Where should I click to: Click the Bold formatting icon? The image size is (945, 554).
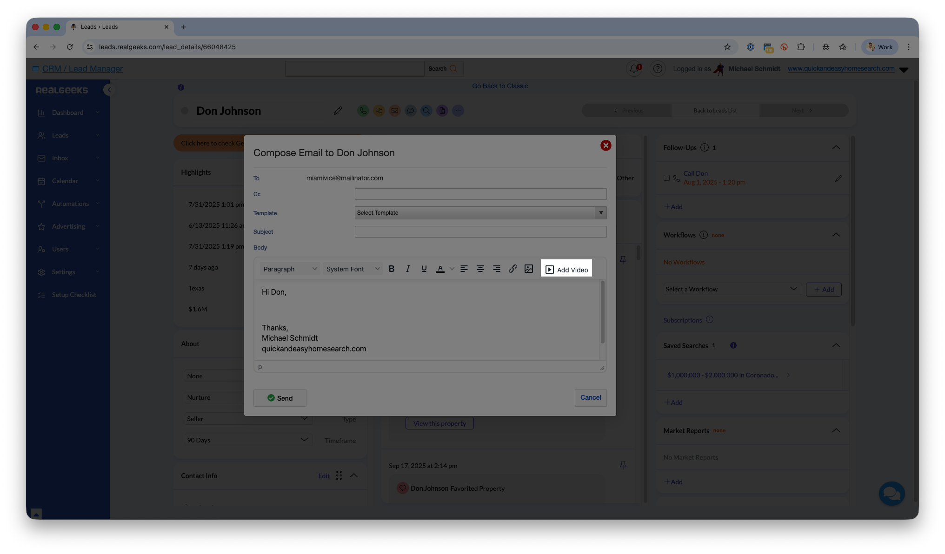[392, 269]
